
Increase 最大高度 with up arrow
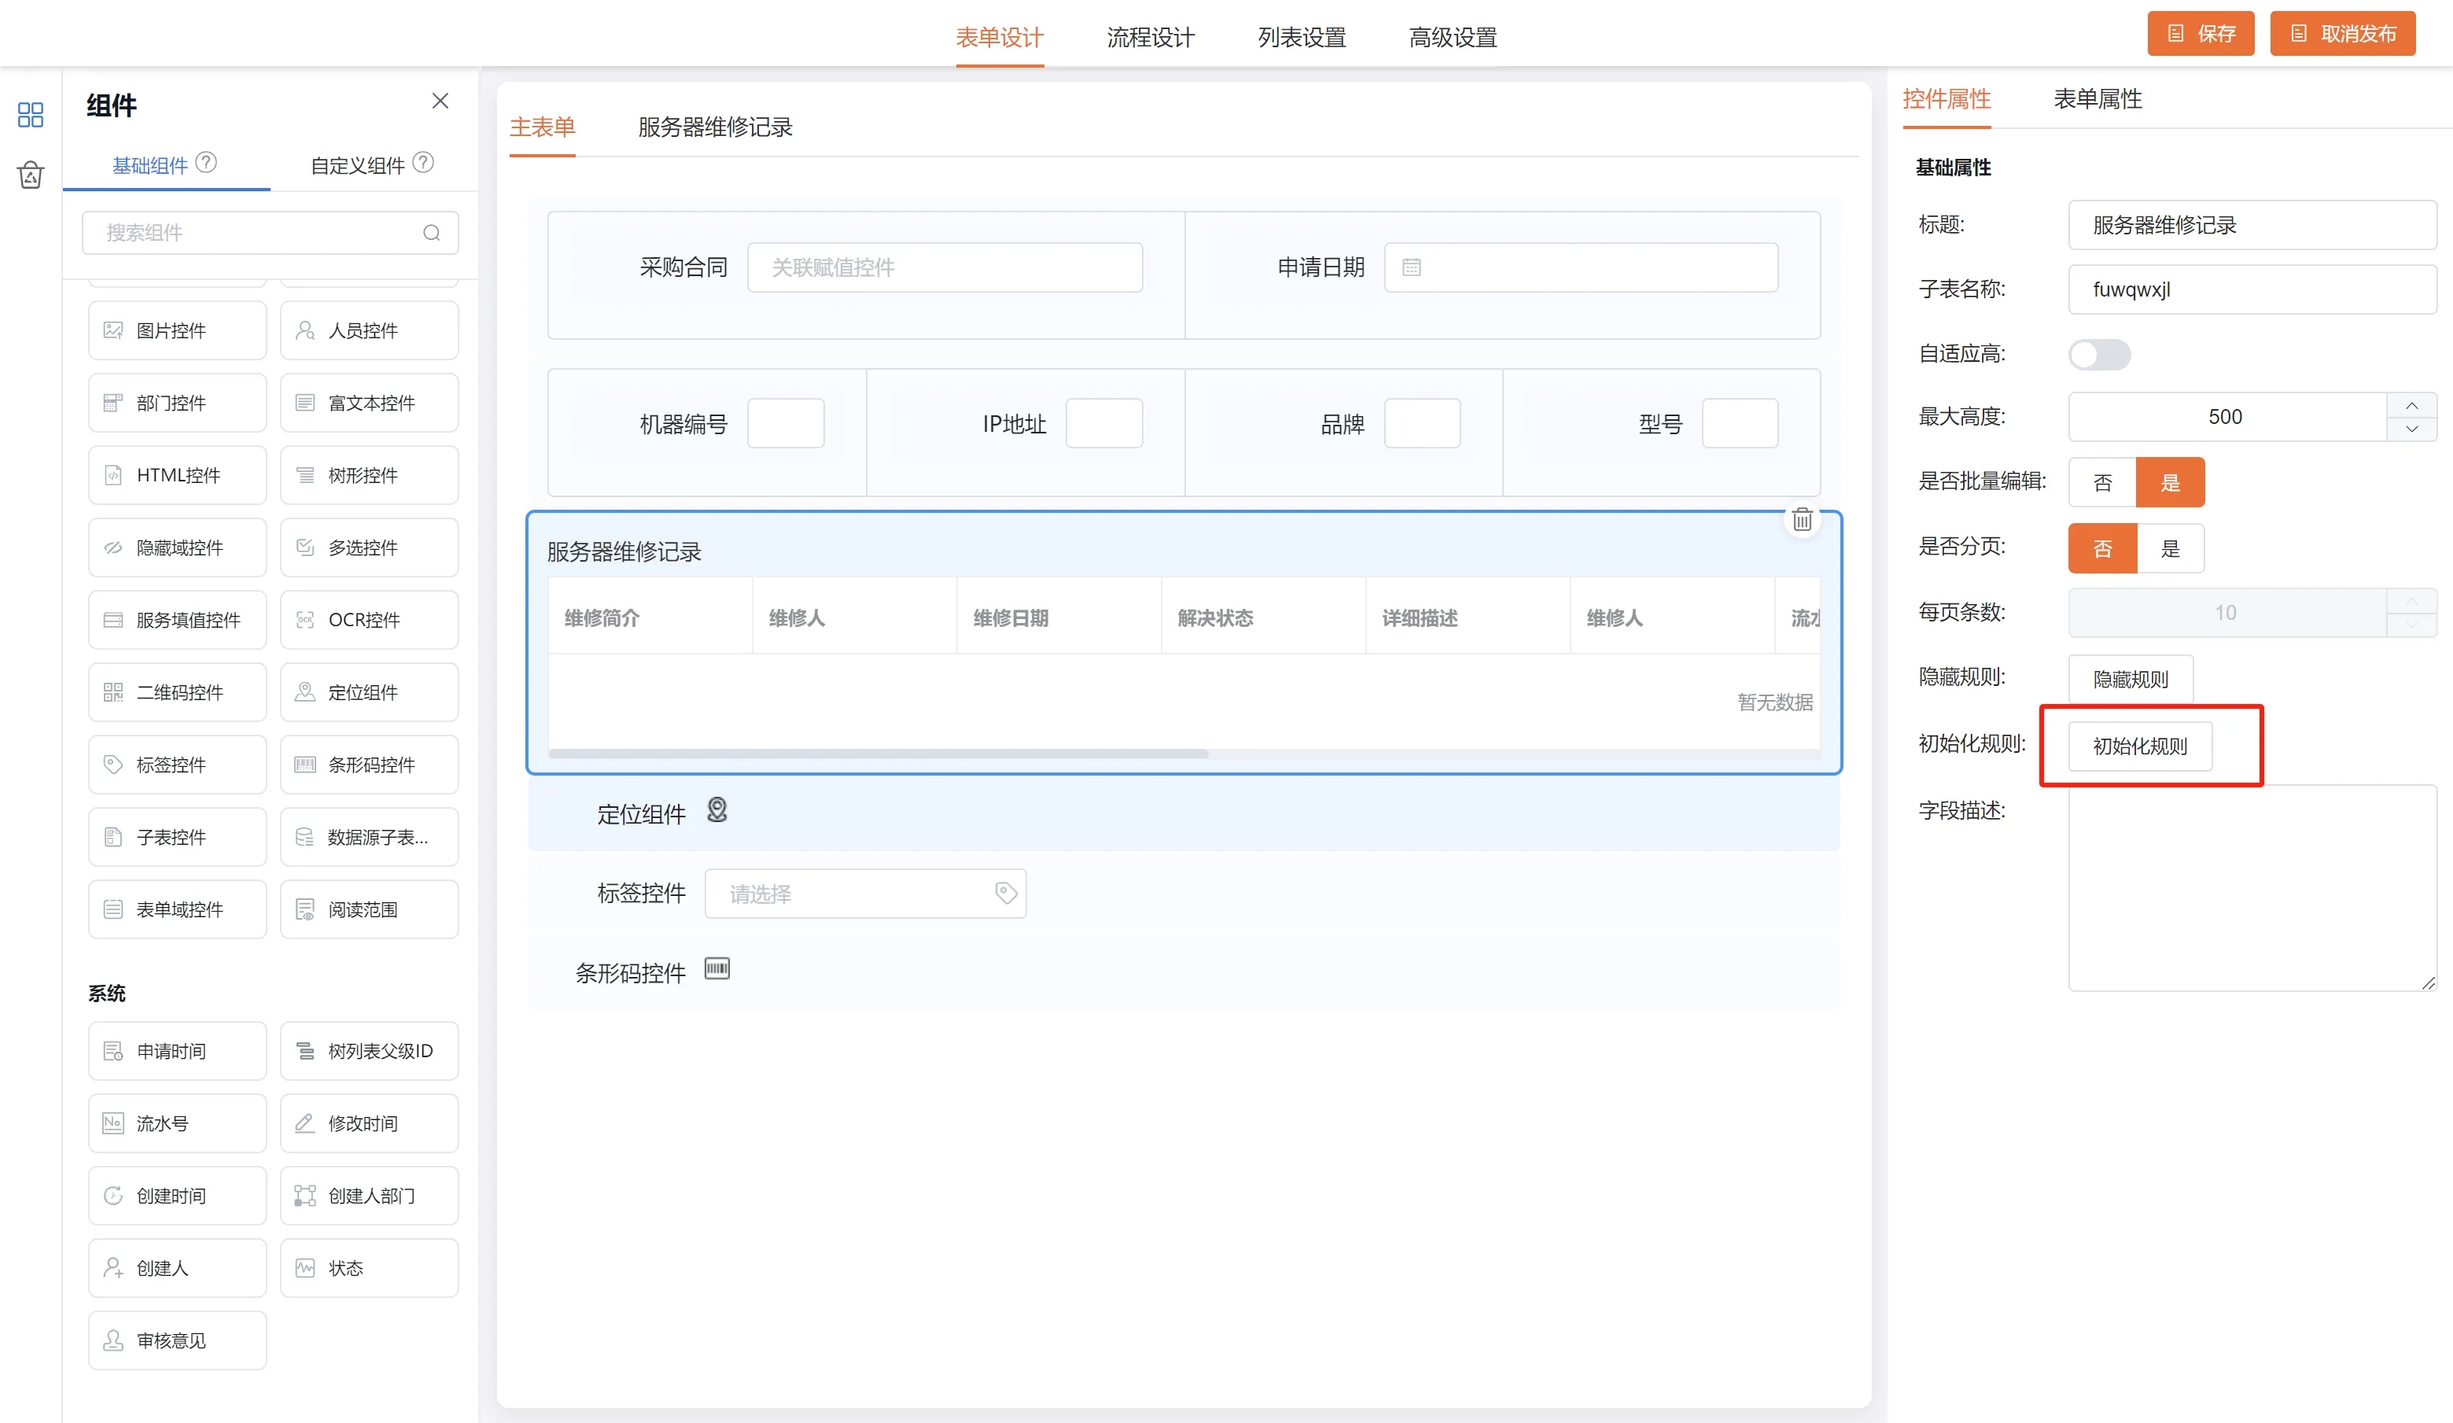point(2411,406)
